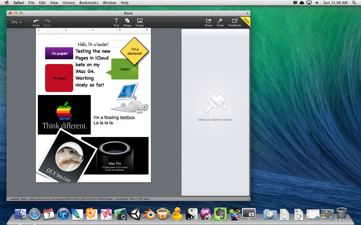
Task: Open the blue feather app in Dock
Action: click(x=77, y=214)
